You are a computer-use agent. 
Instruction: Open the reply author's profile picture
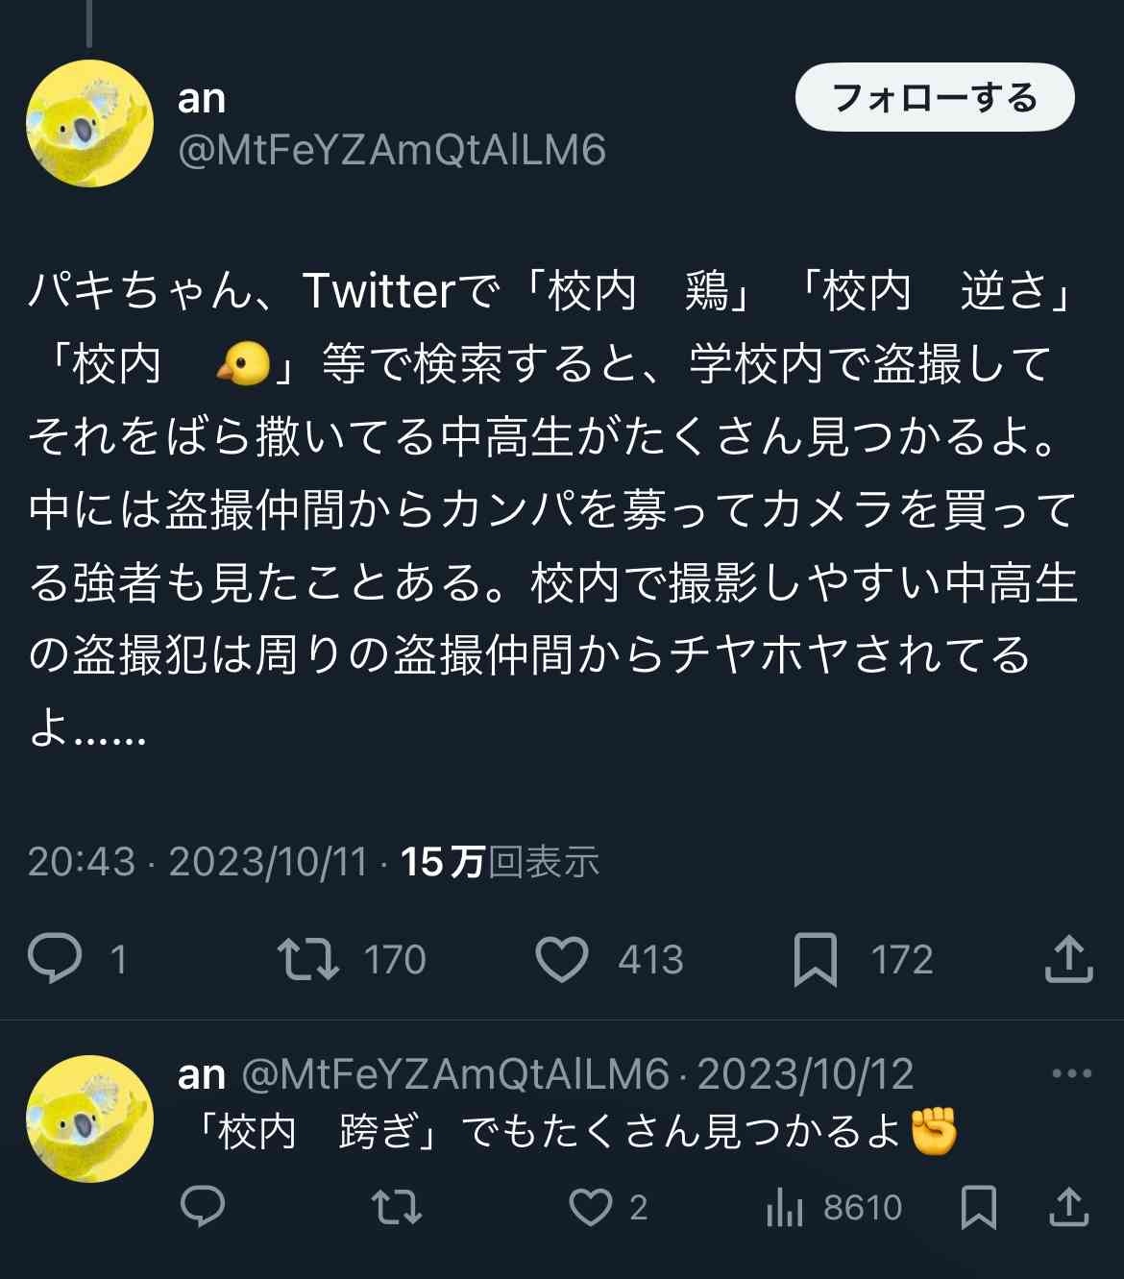(89, 1119)
